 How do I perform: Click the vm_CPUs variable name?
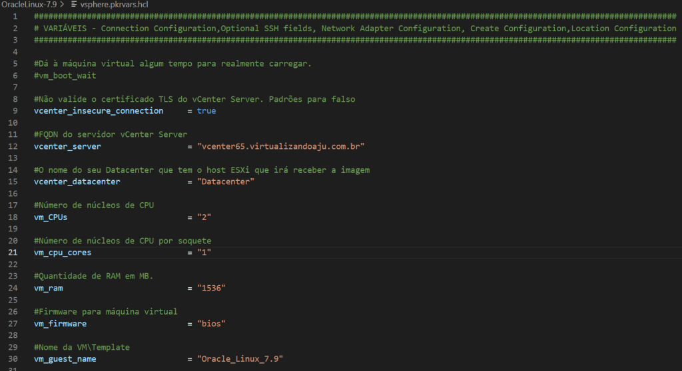click(51, 217)
